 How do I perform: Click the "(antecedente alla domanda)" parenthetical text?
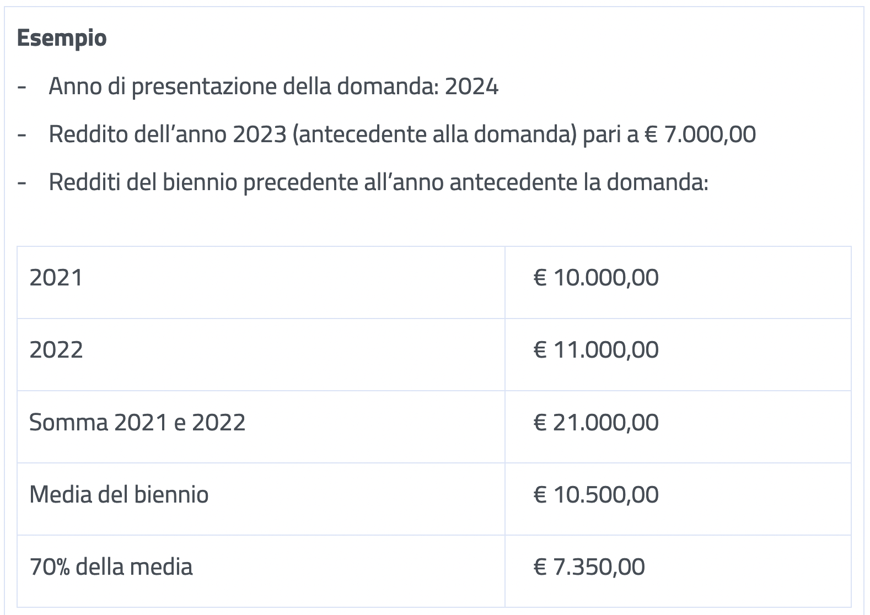pos(434,134)
